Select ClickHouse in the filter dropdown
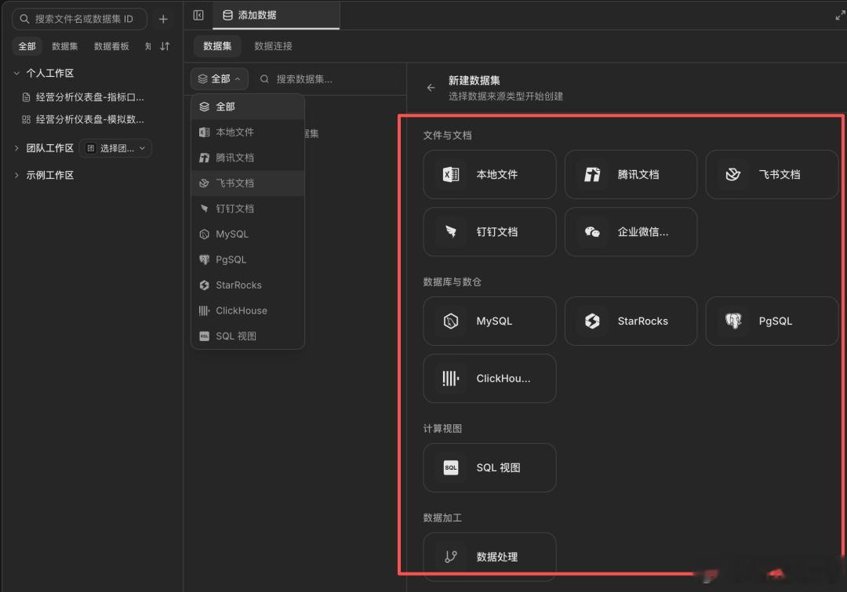This screenshot has width=847, height=592. coord(248,311)
